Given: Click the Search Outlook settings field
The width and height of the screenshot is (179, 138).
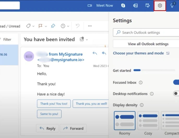Looking at the screenshot, I should [146, 32].
